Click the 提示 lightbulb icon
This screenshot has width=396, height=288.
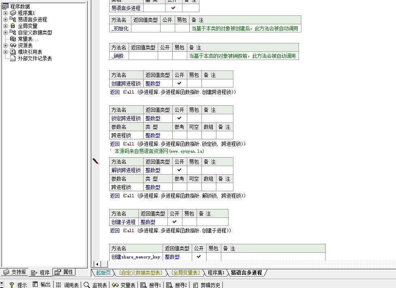(x=11, y=285)
